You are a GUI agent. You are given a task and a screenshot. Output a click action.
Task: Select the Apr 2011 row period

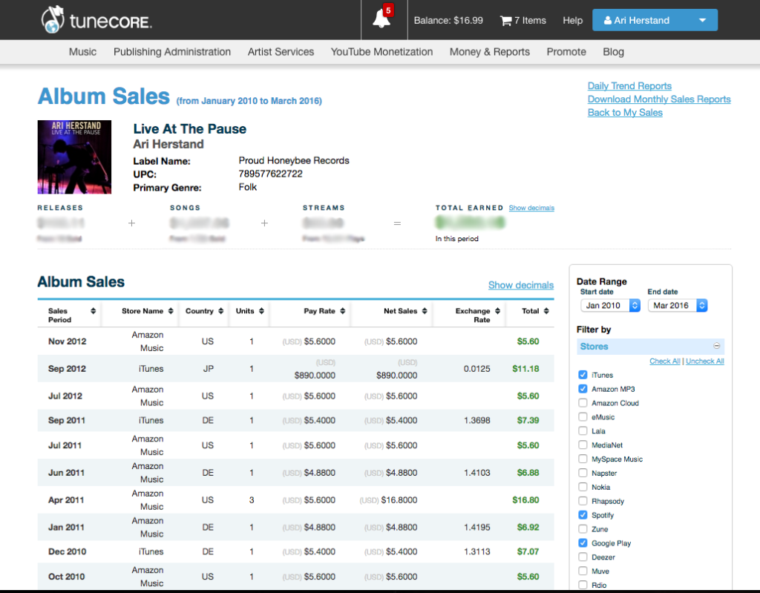[66, 500]
